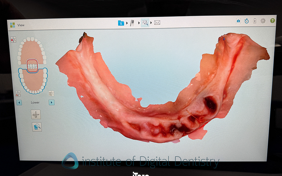Toggle the tool above the upper arch

pos(13,40)
